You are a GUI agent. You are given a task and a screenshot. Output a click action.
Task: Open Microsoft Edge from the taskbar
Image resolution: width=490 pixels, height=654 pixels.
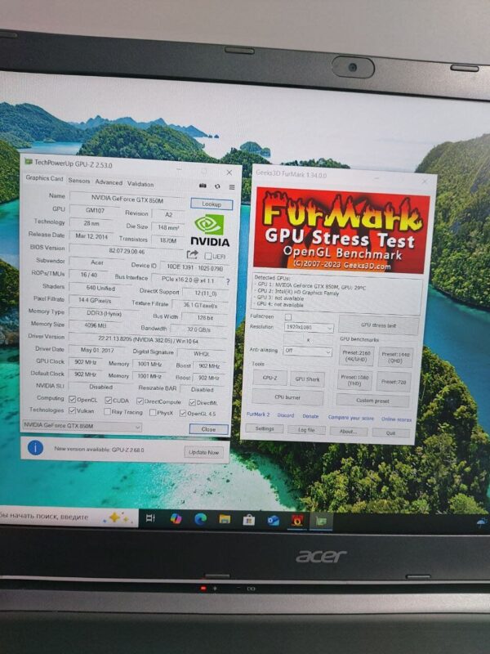[x=200, y=519]
